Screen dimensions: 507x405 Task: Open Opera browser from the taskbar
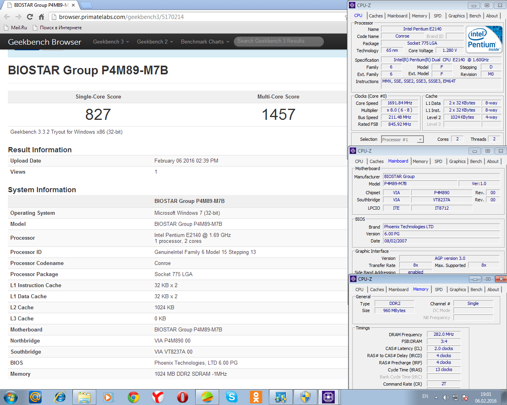[x=183, y=397]
